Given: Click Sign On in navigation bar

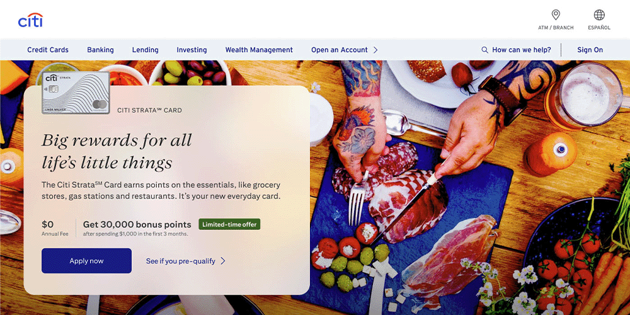Looking at the screenshot, I should 590,50.
